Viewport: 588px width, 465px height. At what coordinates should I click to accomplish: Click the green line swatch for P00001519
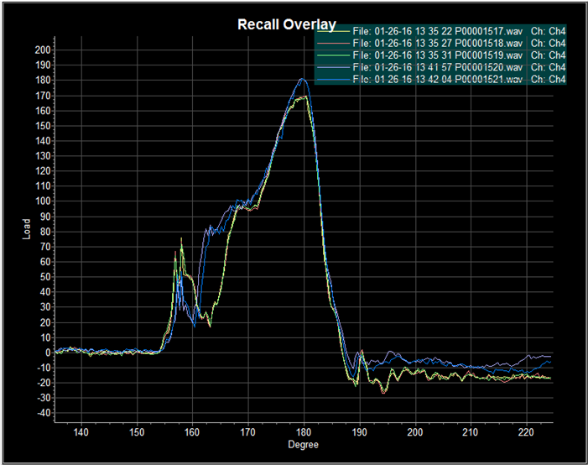(333, 55)
